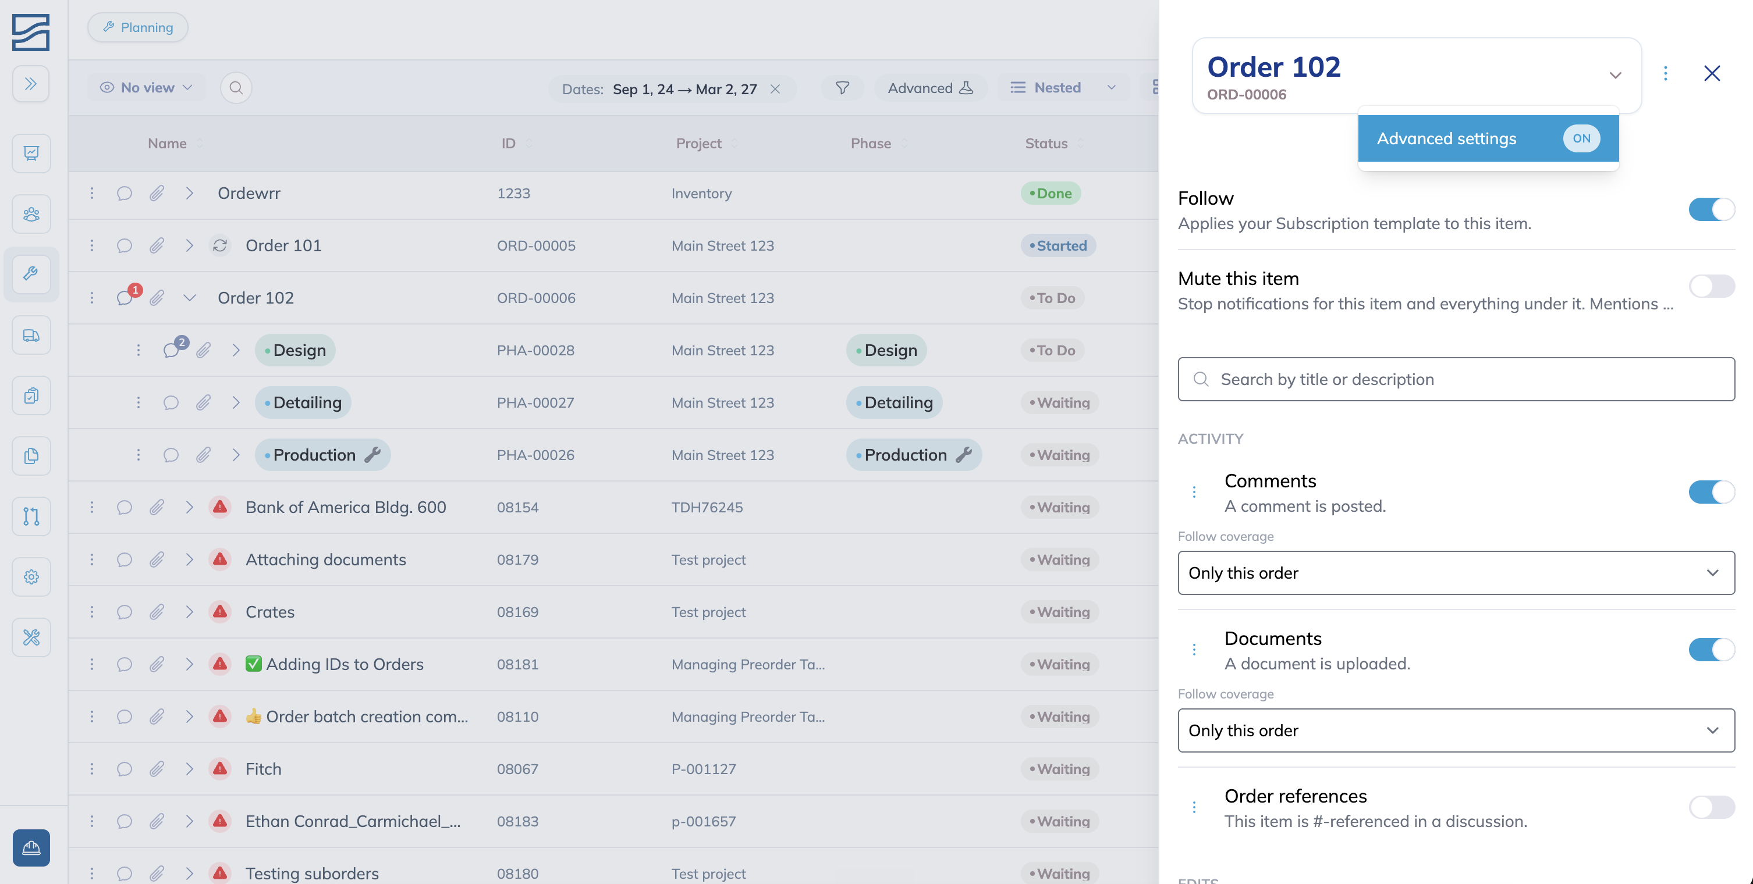This screenshot has width=1753, height=884.
Task: Enable the Mute this item toggle
Action: pyautogui.click(x=1711, y=286)
